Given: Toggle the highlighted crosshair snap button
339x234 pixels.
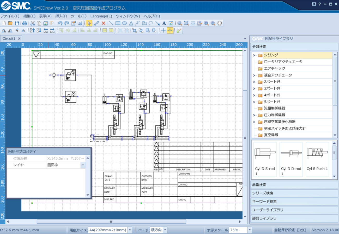Looking at the screenshot, I should (x=170, y=30).
